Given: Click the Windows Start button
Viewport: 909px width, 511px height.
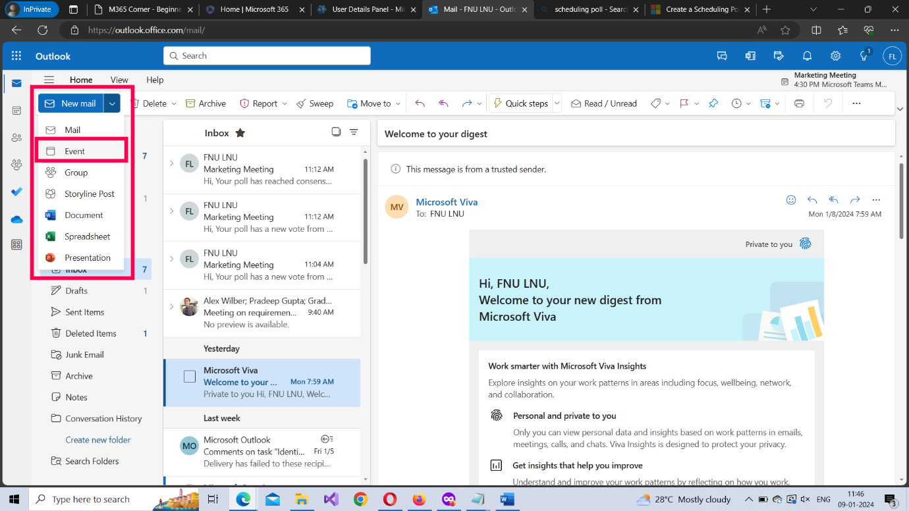Looking at the screenshot, I should pos(14,499).
